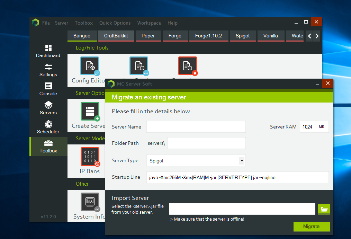This screenshot has height=239, width=351.
Task: Open the IP Bans tool
Action: (90, 157)
